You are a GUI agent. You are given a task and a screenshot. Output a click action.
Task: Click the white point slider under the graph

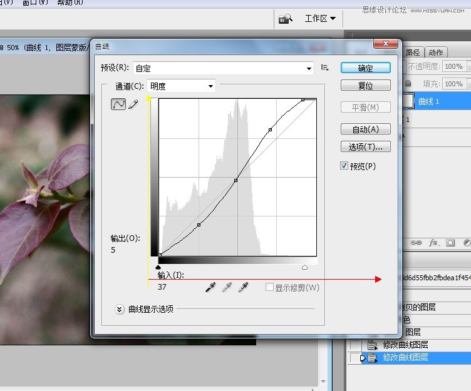coord(304,267)
